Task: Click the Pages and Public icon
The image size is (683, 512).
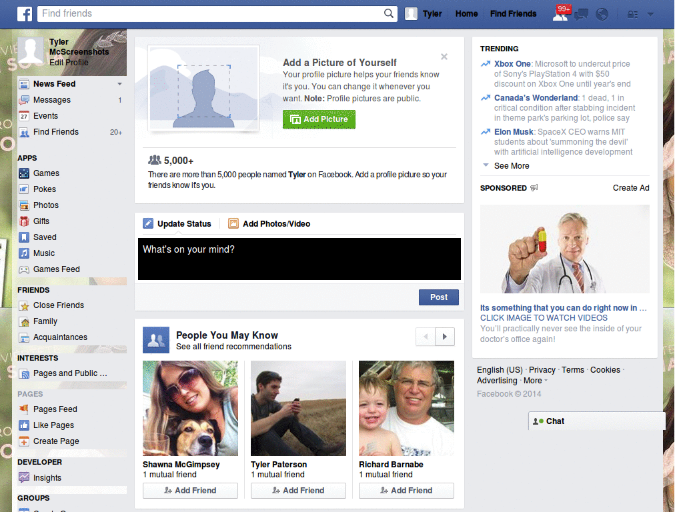Action: tap(24, 373)
